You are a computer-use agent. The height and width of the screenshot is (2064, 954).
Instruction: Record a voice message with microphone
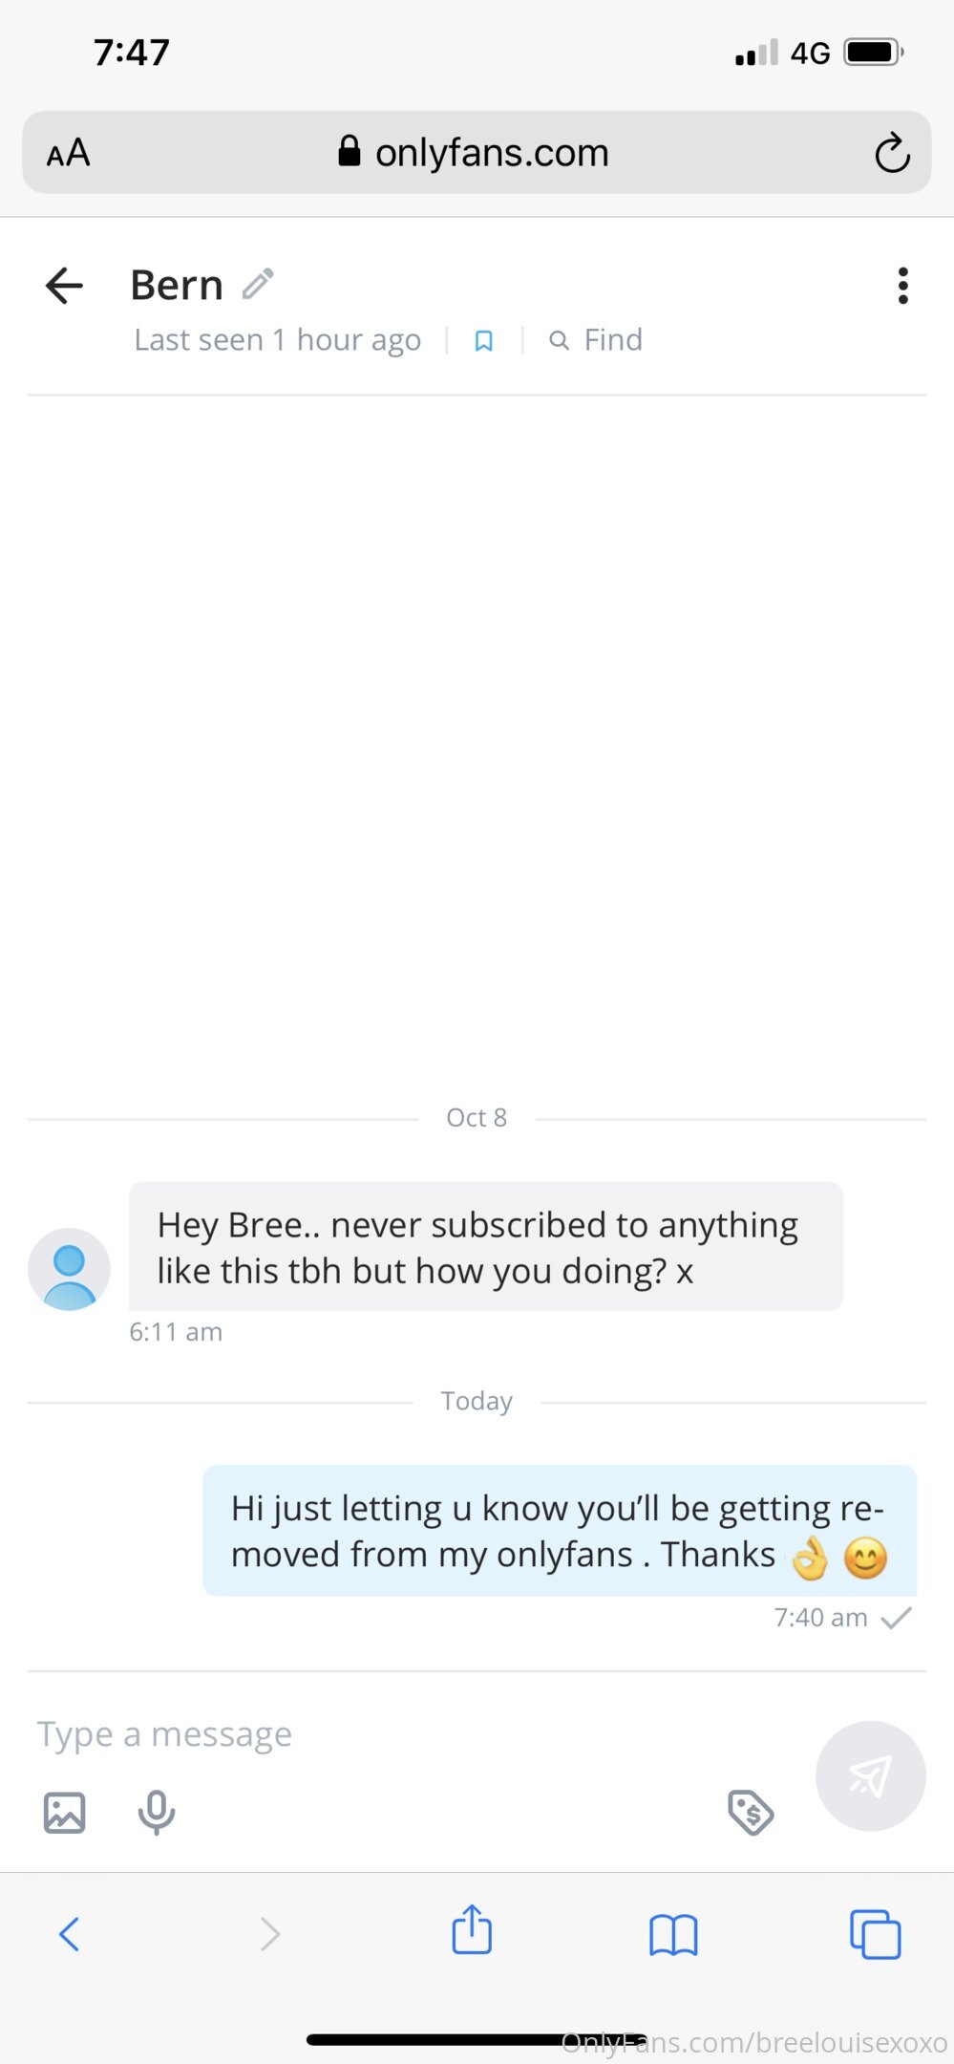[157, 1812]
